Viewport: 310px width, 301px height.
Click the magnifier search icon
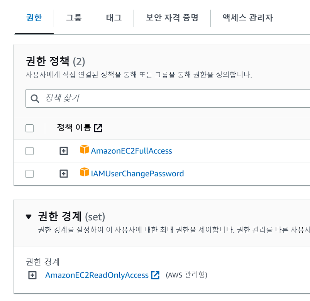click(x=35, y=98)
